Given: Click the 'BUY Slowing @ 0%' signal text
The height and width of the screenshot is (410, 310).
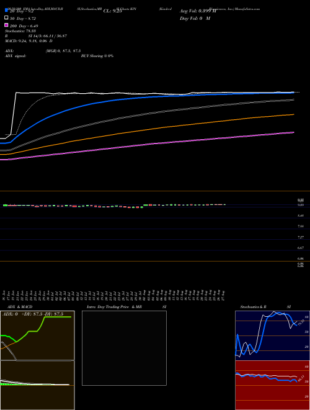Looking at the screenshot, I should (x=97, y=56).
